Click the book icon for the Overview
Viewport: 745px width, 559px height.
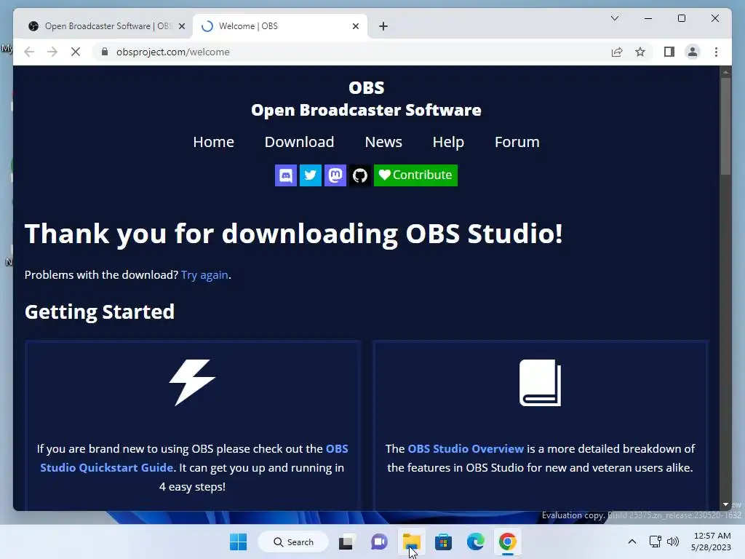click(x=541, y=383)
